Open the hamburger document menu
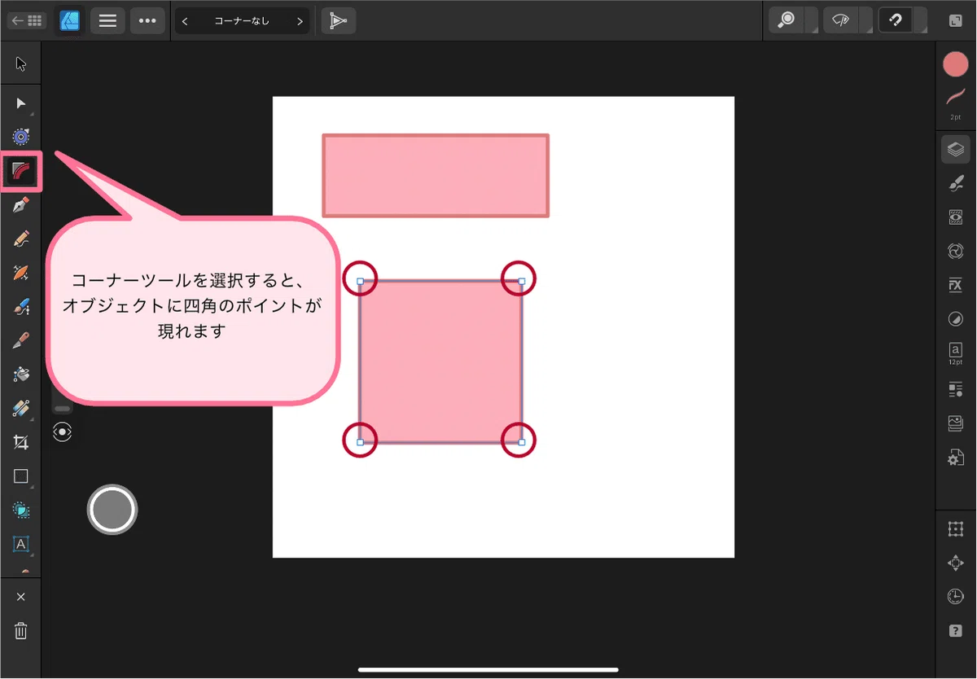 [x=107, y=21]
